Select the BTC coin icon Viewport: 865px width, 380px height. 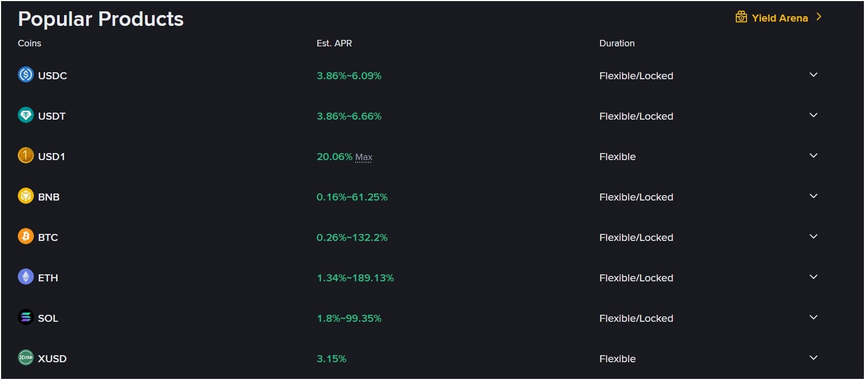[25, 237]
